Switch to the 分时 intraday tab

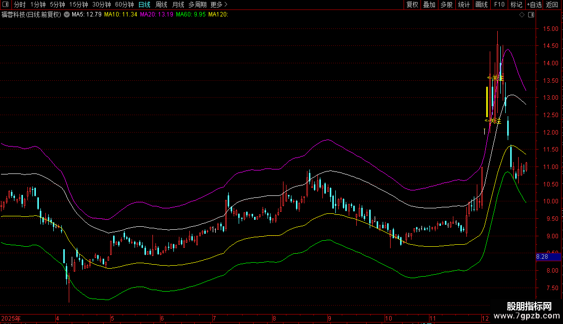coord(19,4)
